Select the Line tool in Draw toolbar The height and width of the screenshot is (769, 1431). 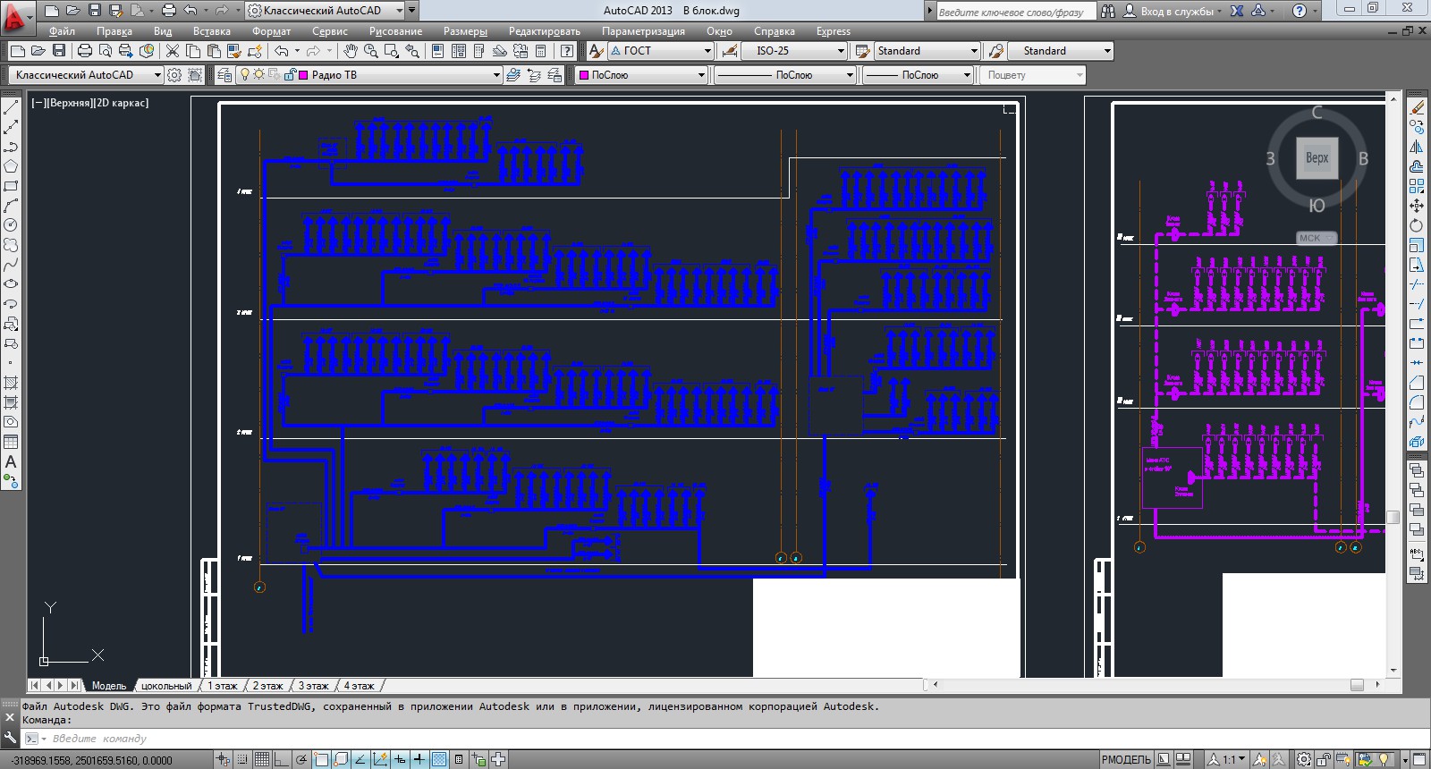pos(11,107)
